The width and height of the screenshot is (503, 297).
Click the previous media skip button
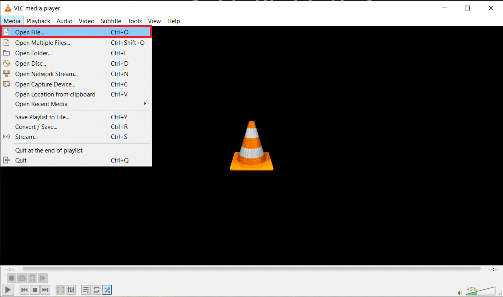point(24,289)
